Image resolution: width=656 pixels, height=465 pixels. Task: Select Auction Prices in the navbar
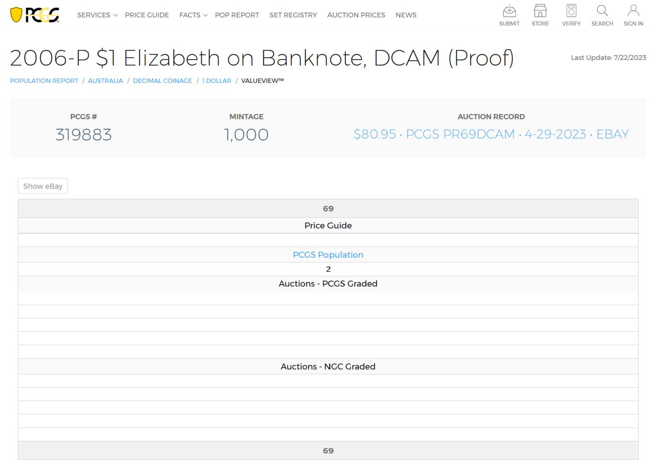click(356, 15)
